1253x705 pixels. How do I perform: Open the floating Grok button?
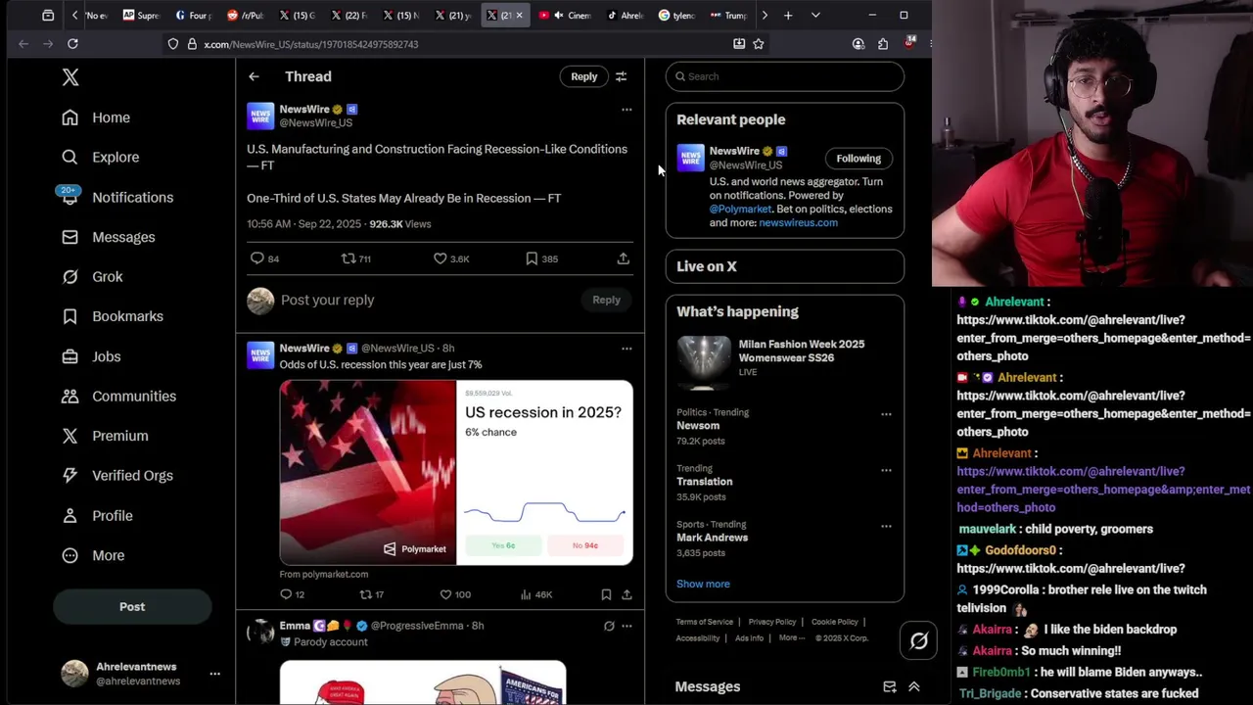click(918, 640)
